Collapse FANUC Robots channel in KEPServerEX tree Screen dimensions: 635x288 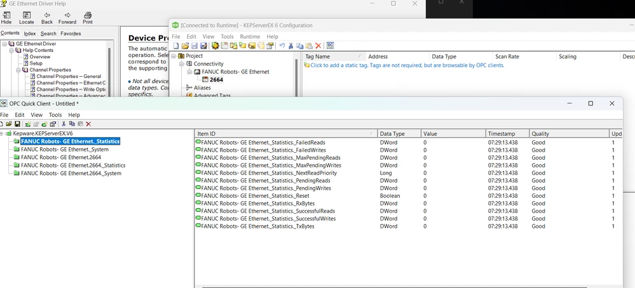190,72
